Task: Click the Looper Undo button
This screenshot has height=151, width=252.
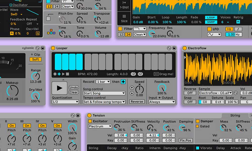Action: (x=74, y=88)
